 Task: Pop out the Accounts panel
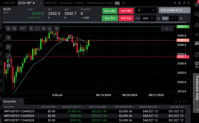coord(184,101)
